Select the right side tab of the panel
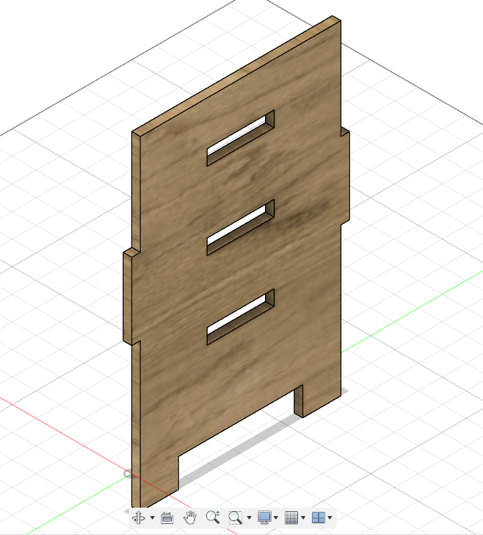 [345, 177]
